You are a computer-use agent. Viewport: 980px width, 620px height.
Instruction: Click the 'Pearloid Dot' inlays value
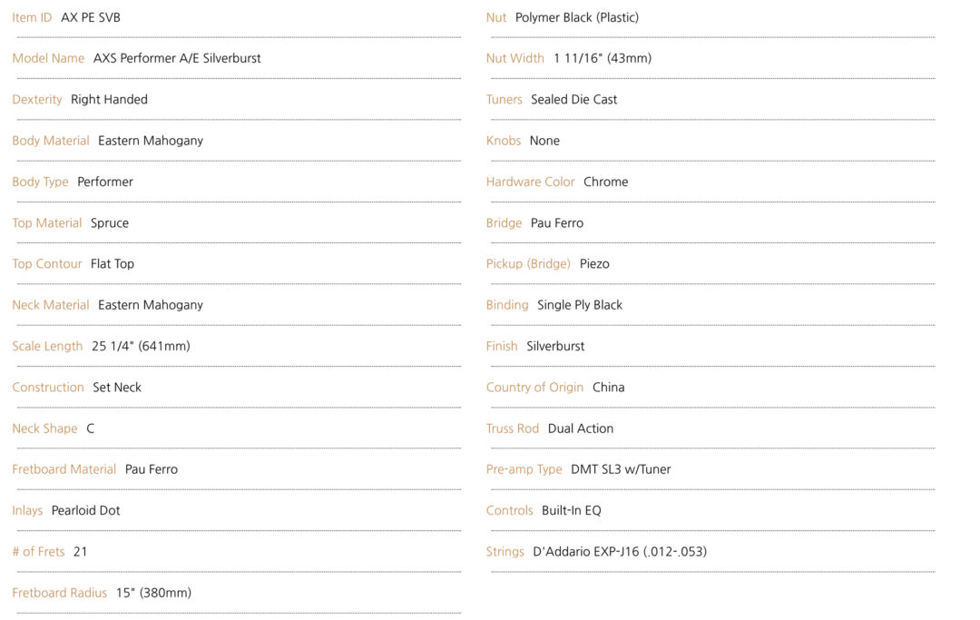click(x=86, y=510)
